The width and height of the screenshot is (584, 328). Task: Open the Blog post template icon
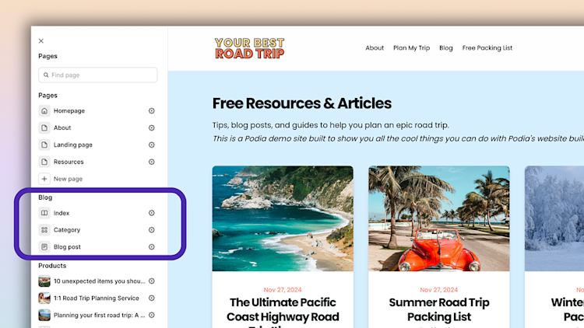point(44,247)
